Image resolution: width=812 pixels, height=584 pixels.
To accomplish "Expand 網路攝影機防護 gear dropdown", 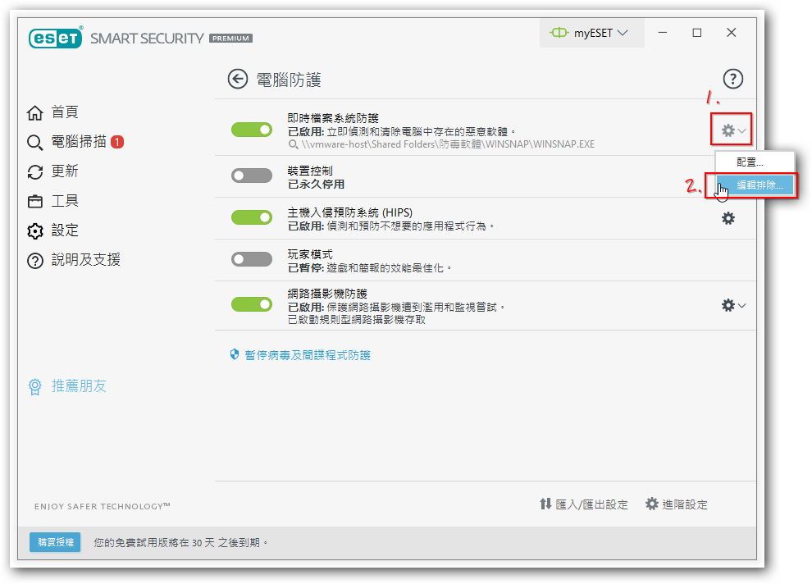I will 733,305.
